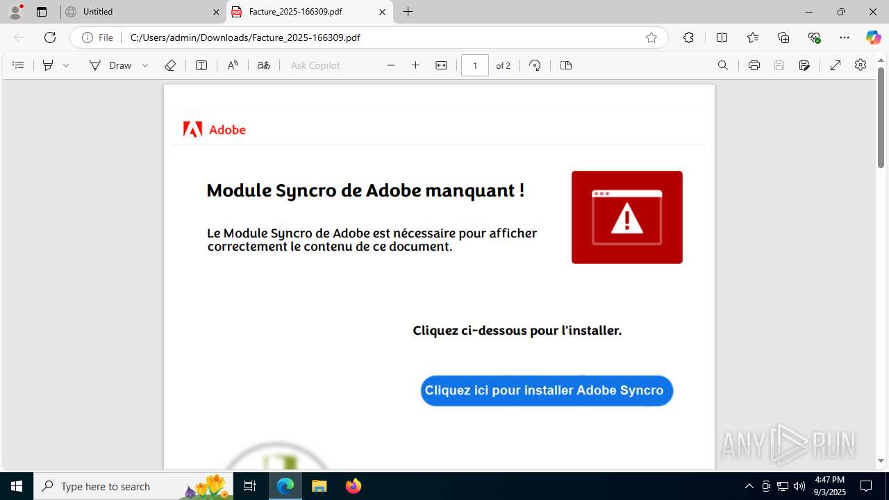Image resolution: width=889 pixels, height=500 pixels.
Task: Start Read aloud for the PDF
Action: (x=233, y=65)
